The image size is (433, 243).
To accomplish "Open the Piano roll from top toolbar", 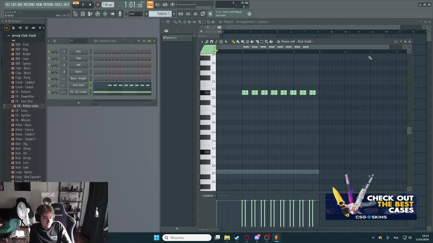I will click(90, 14).
